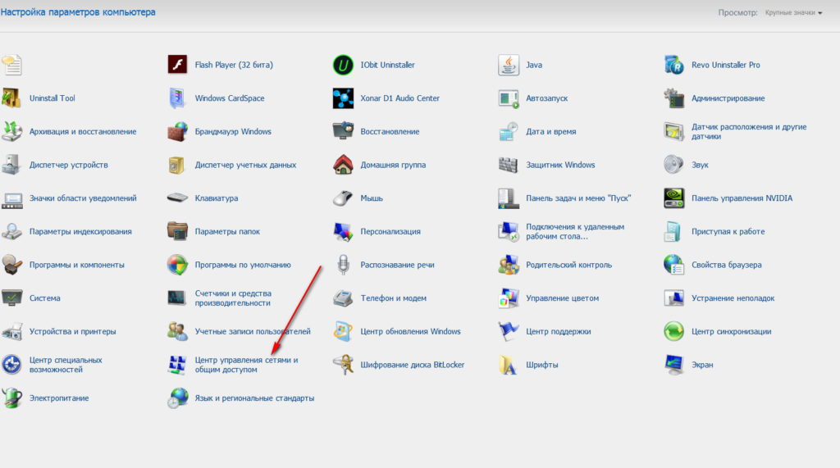Screen dimensions: 840x468
Task: Click Датчик расположения и другие датчики link
Action: tap(749, 132)
